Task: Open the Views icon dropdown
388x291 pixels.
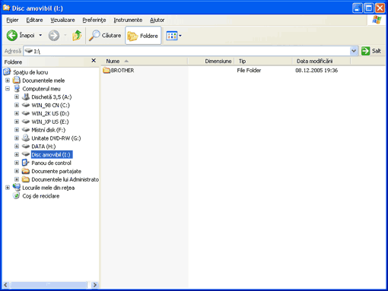Action: (173, 36)
